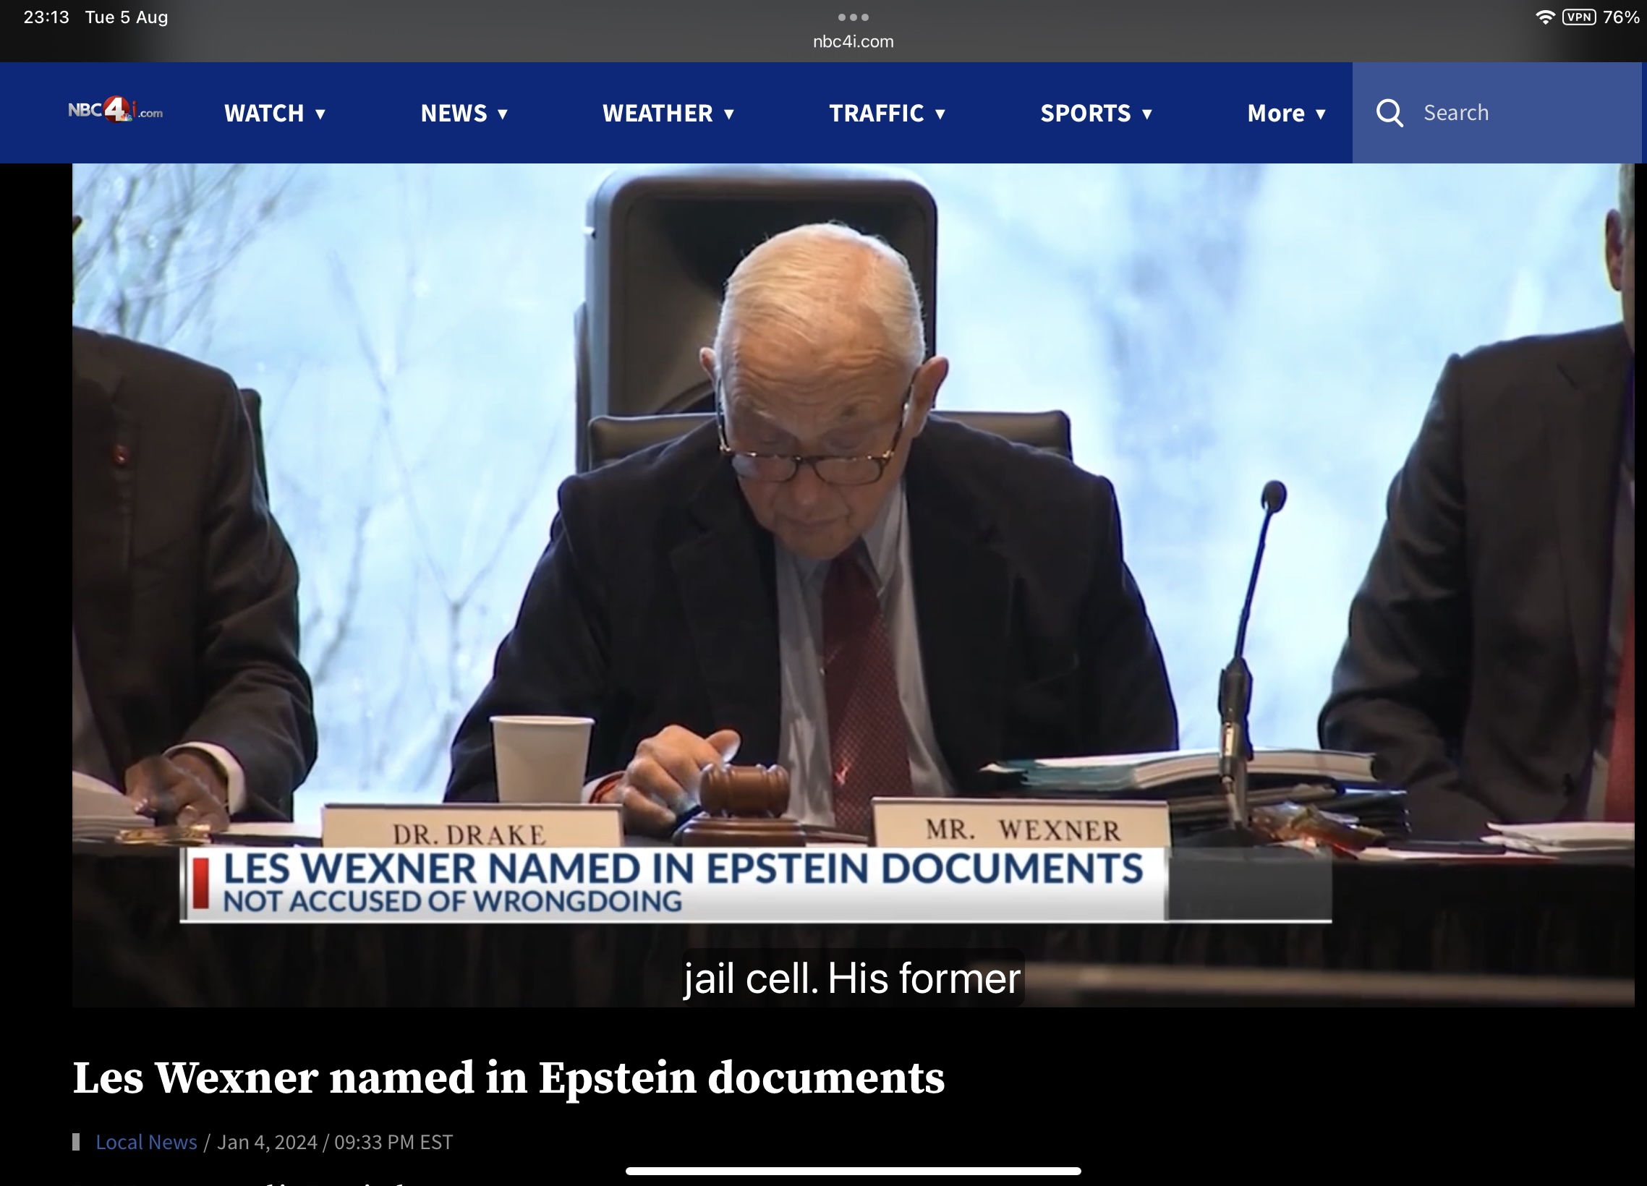Expand the TRAFFIC dropdown arrow
1647x1186 pixels.
click(940, 114)
